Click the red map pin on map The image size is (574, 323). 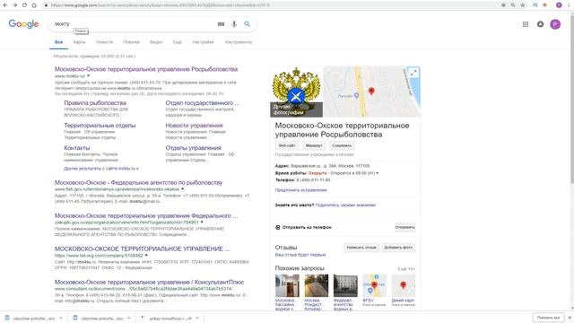pyautogui.click(x=371, y=91)
